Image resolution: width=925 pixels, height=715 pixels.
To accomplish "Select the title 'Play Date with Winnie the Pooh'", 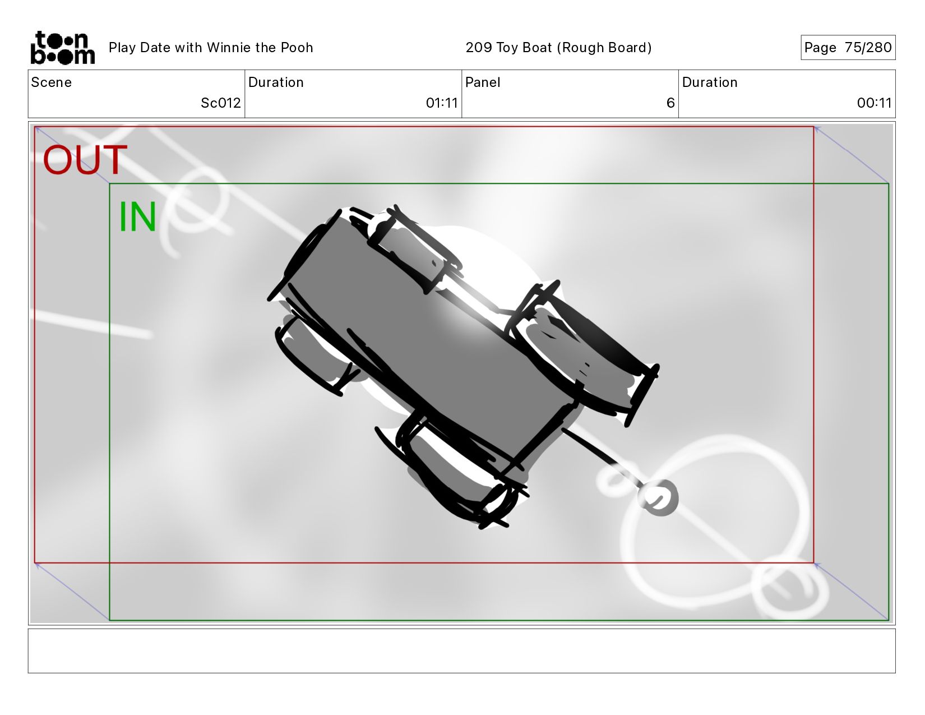I will [211, 48].
